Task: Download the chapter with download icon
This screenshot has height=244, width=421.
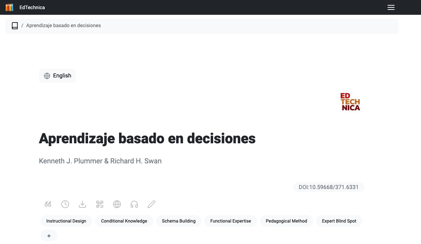Action: (x=82, y=204)
